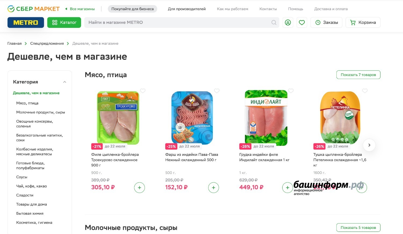Image resolution: width=403 pixels, height=234 pixels.
Task: Click the user profile icon
Action: [x=288, y=23]
